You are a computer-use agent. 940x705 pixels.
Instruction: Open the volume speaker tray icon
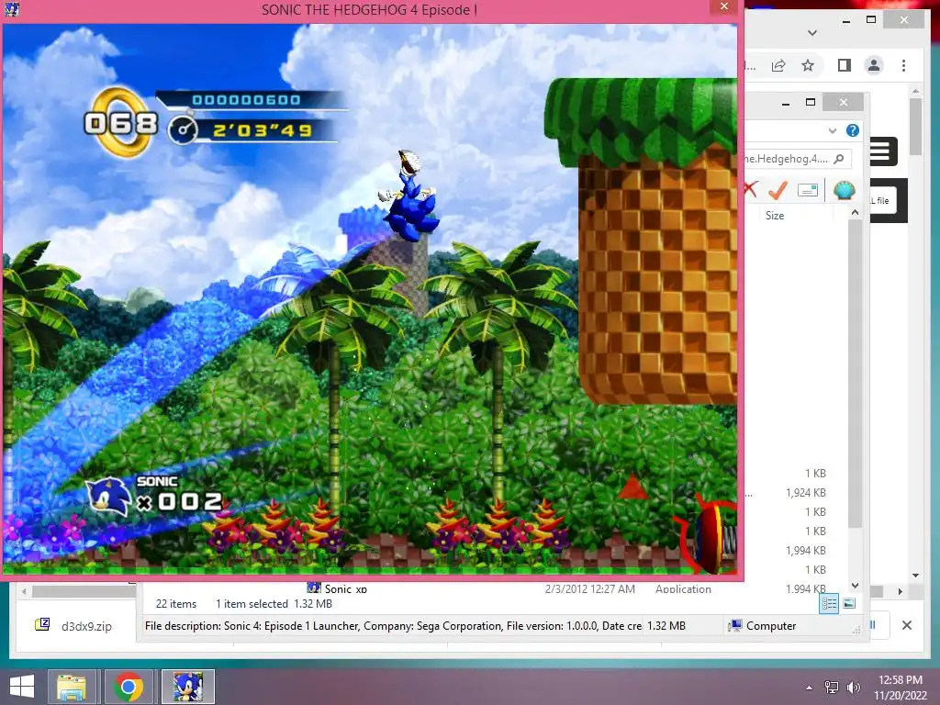pos(853,688)
